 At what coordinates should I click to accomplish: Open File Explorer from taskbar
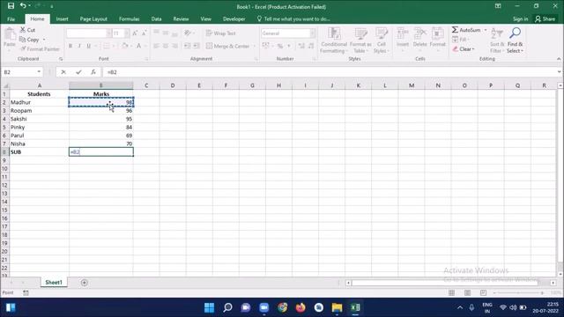337,307
